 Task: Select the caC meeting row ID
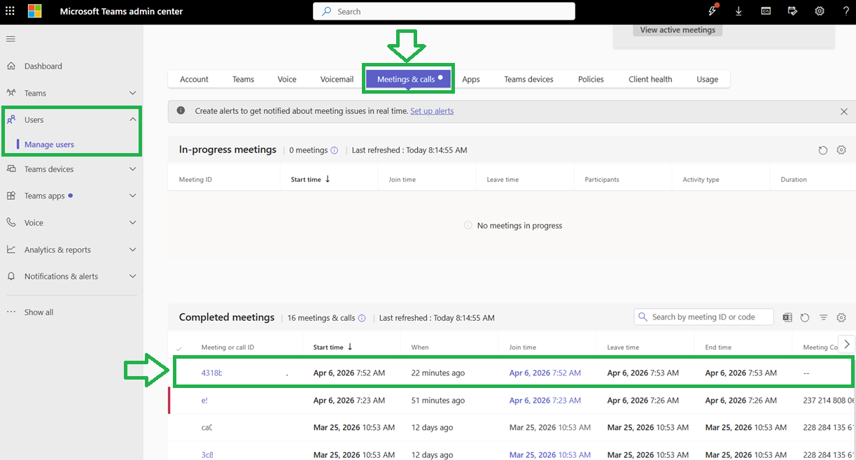[206, 427]
